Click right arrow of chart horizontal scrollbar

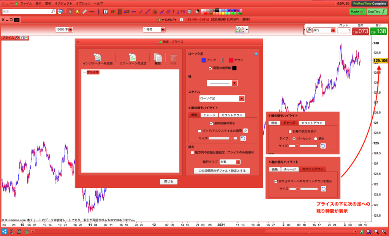click(355, 232)
